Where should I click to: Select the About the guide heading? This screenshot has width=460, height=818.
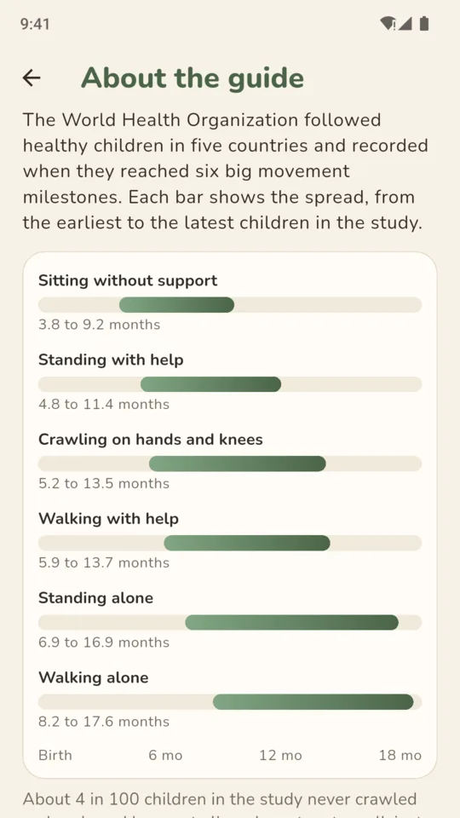(x=193, y=78)
